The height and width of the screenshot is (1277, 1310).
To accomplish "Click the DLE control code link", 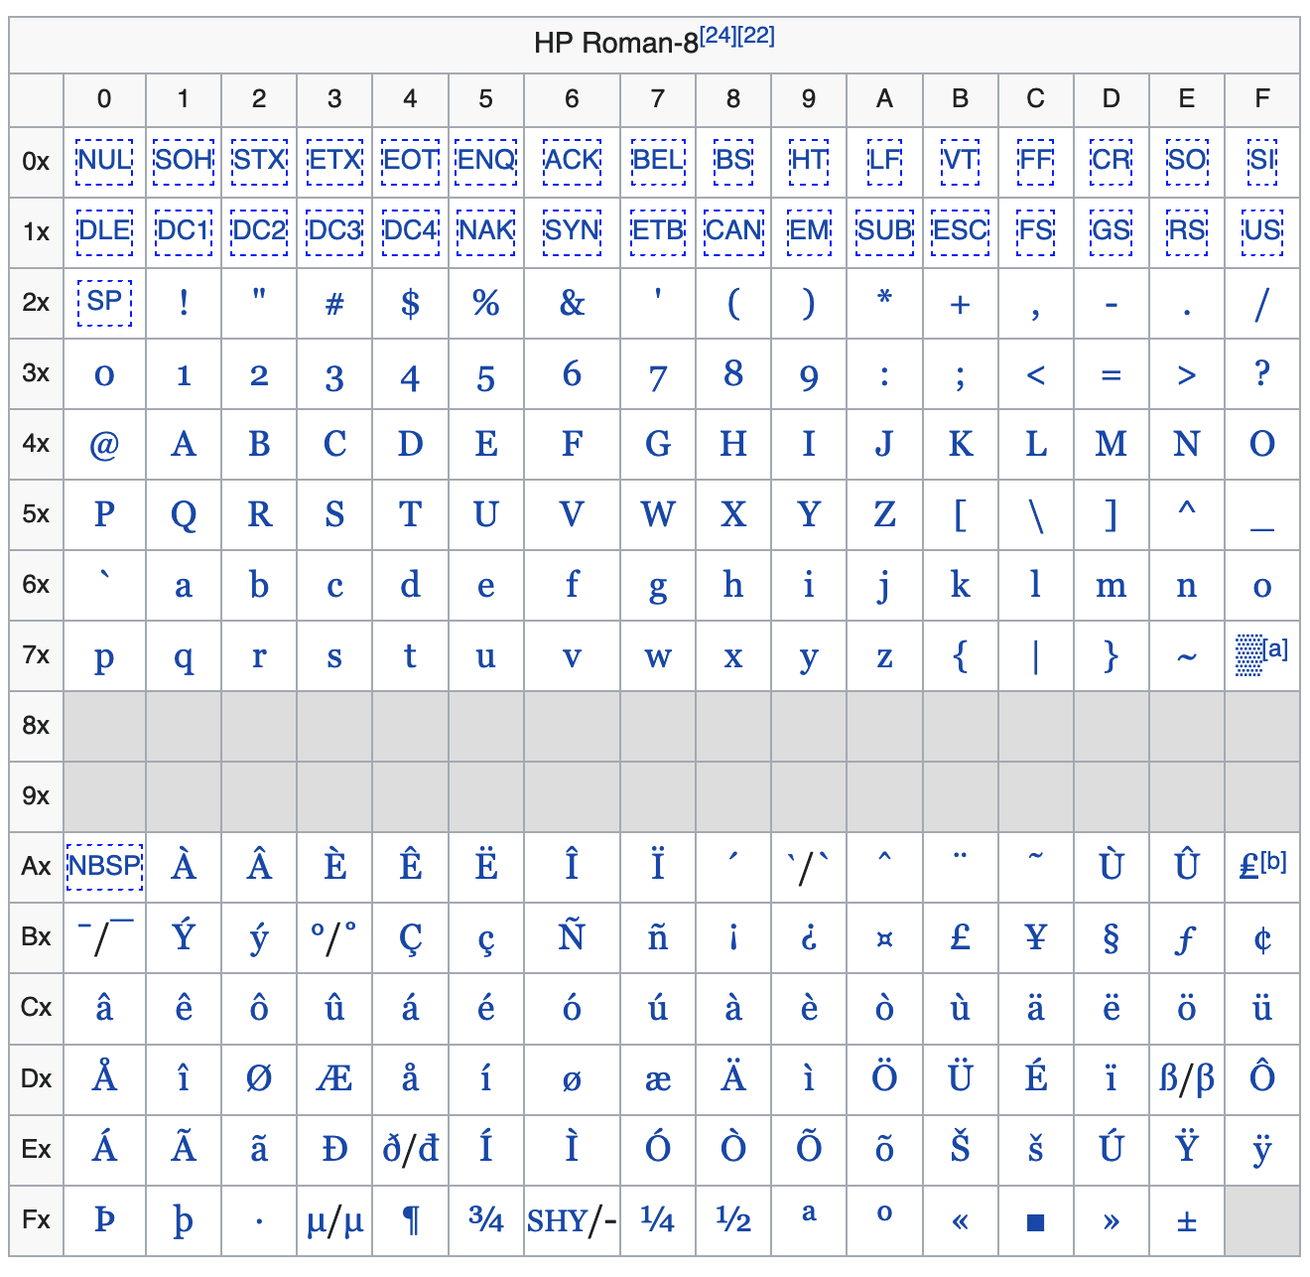I will point(104,230).
